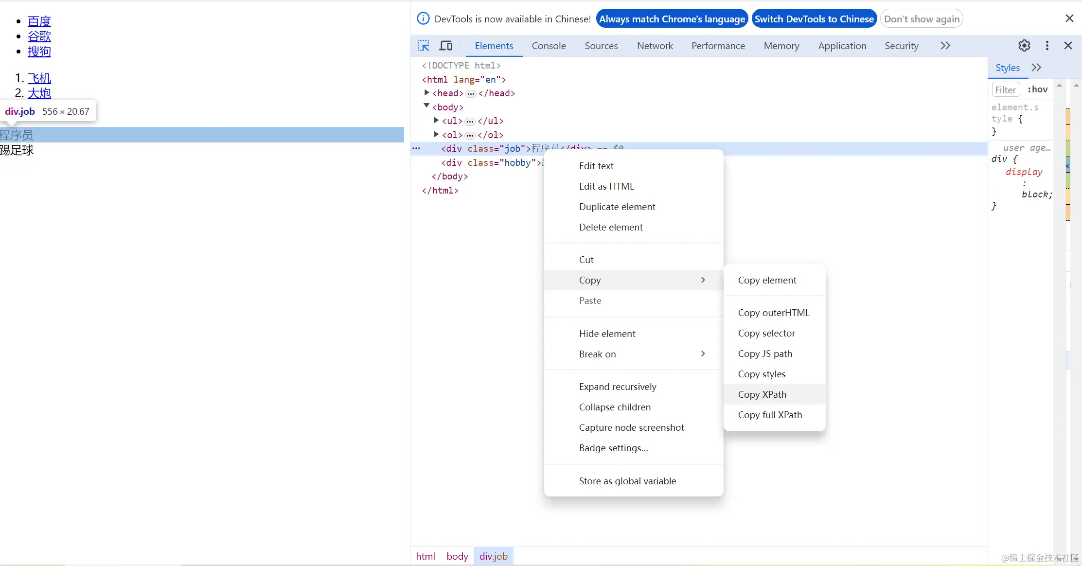Open the Application tab
The height and width of the screenshot is (566, 1082).
[842, 46]
